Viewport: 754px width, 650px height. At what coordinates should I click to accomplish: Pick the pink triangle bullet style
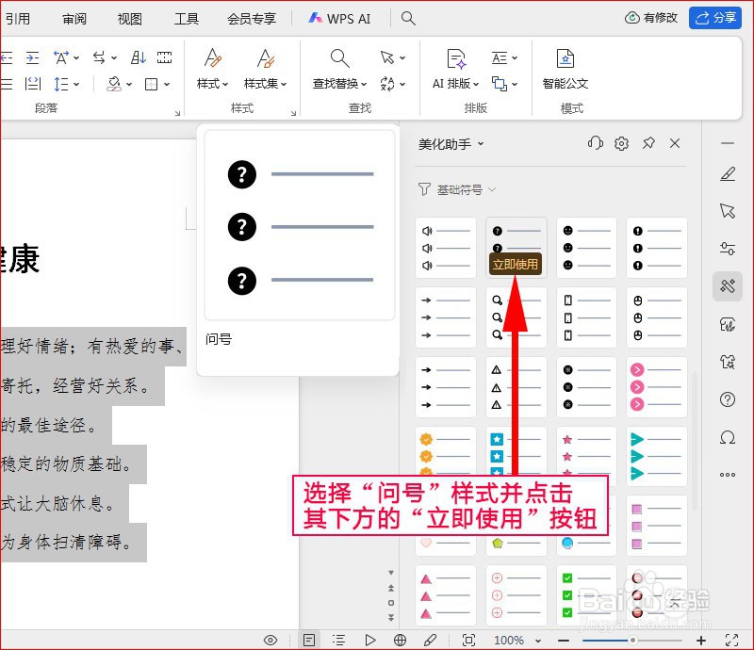click(446, 595)
